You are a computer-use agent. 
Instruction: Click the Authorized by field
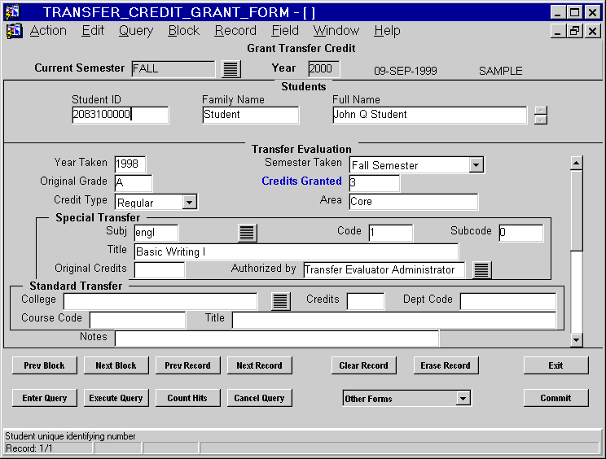click(384, 270)
